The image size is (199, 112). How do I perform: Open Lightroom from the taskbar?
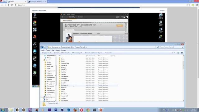94,110
